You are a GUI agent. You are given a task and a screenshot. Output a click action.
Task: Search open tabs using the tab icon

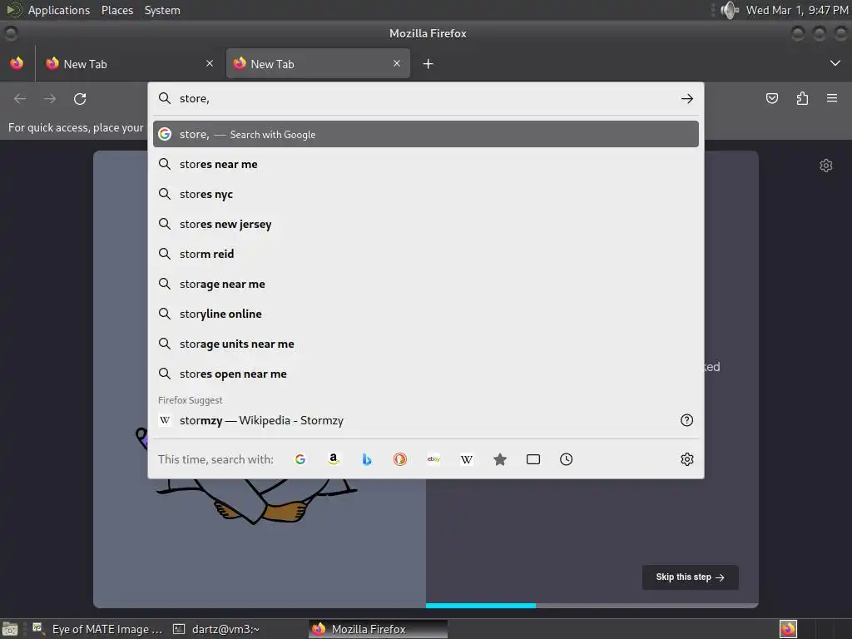coord(533,459)
